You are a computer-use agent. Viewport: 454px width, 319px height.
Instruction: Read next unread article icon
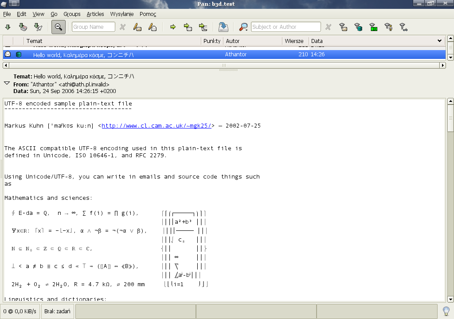click(188, 27)
